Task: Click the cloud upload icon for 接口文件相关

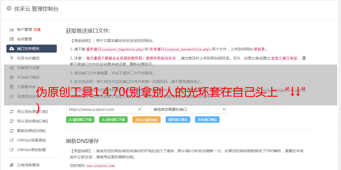Action: tap(12, 49)
